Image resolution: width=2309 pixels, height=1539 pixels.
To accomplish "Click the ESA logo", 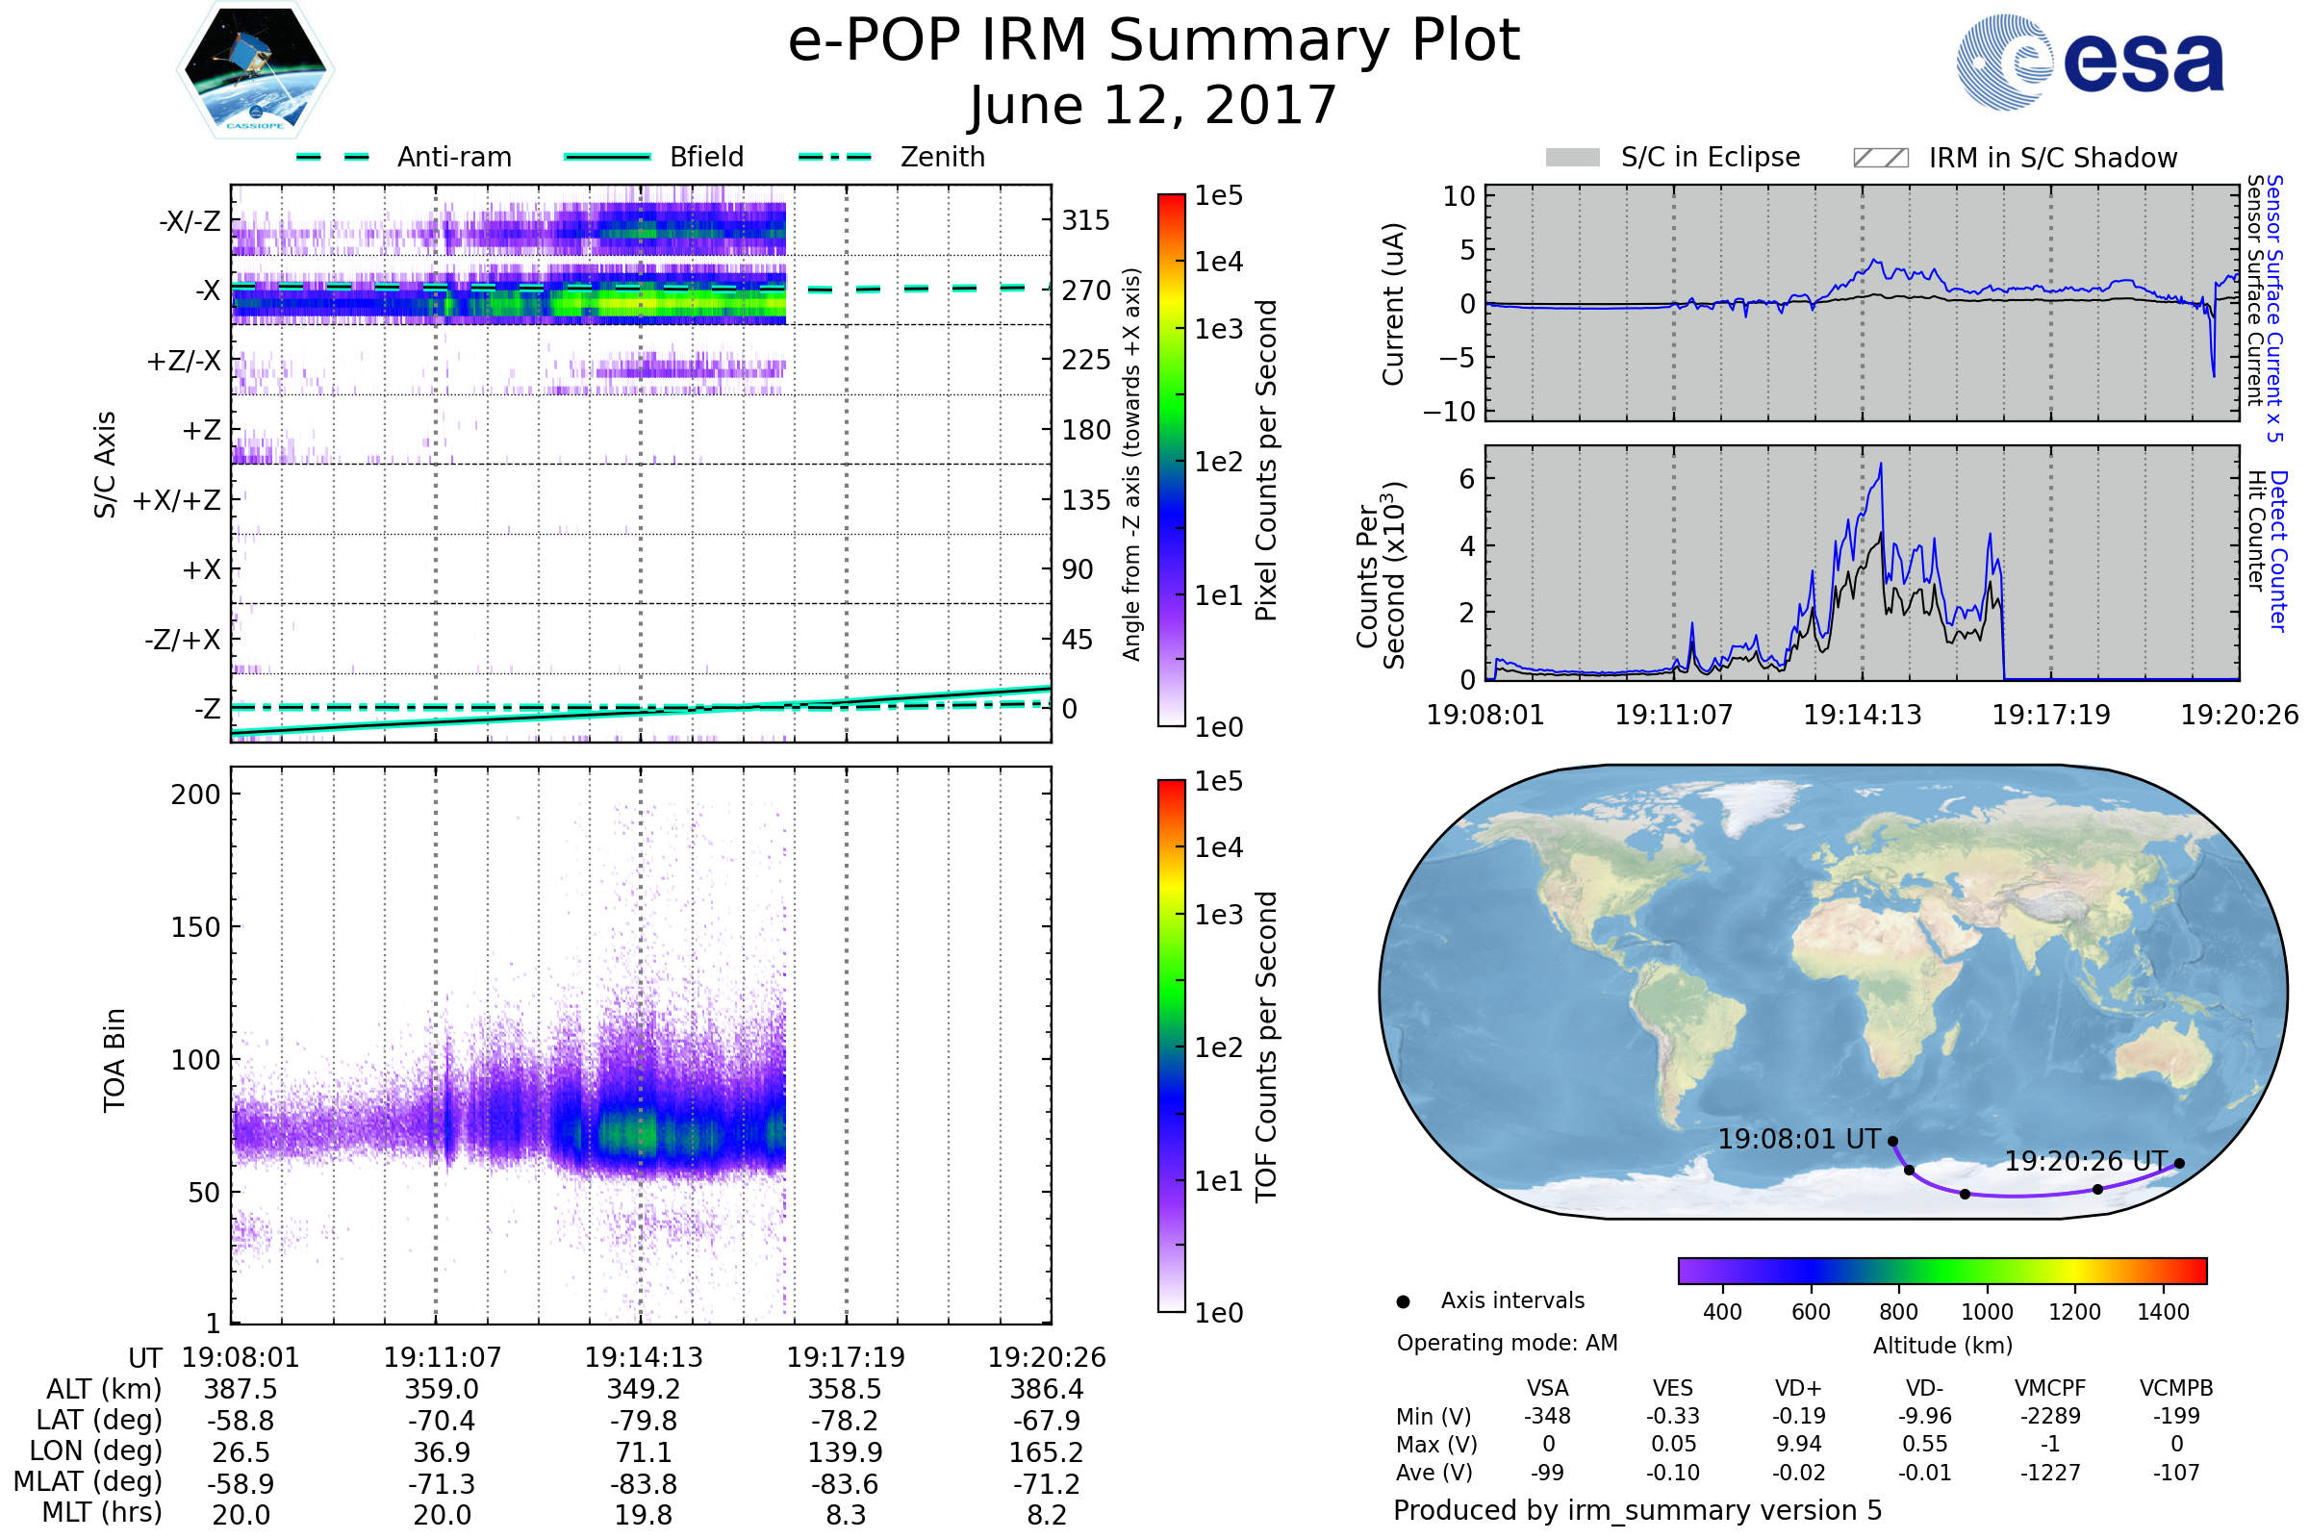I will point(2089,62).
